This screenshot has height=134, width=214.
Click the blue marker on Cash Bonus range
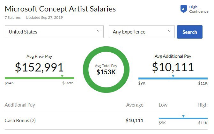click(183, 116)
